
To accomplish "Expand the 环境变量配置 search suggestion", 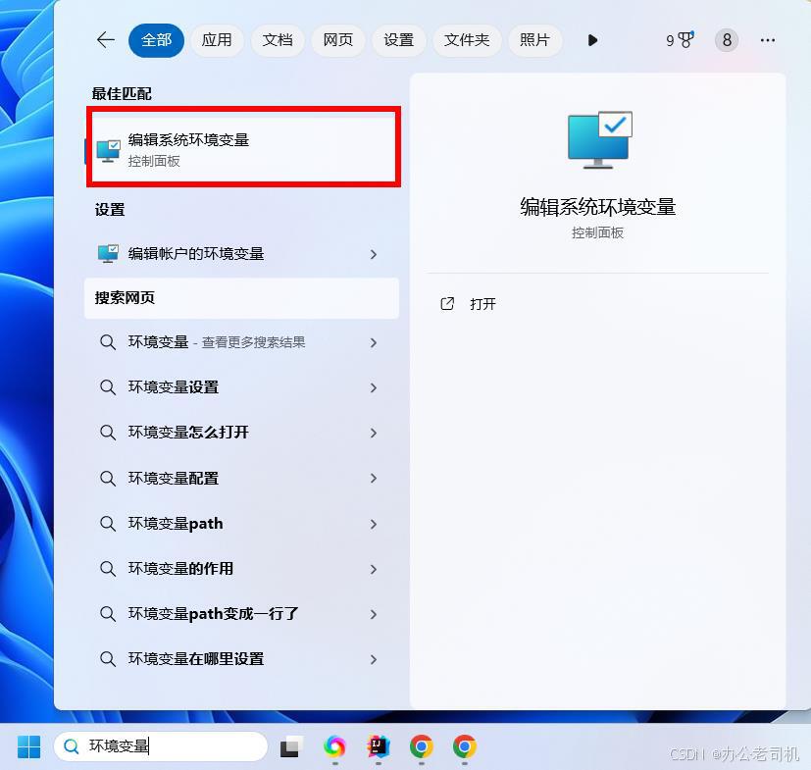I will (x=373, y=478).
